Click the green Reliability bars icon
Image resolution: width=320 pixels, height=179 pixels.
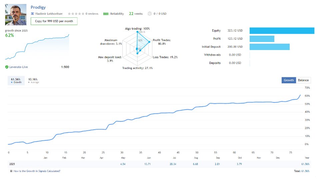106,14
